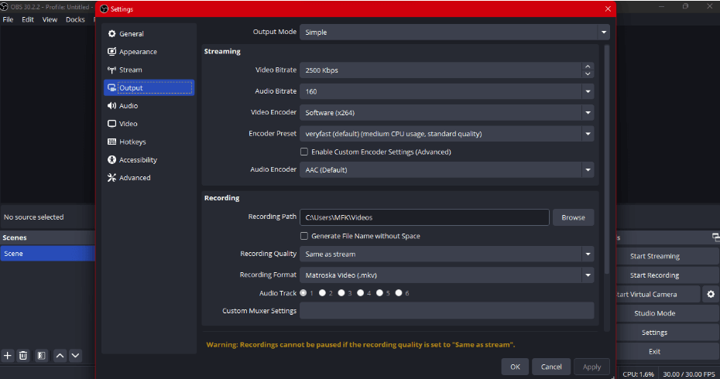Screen dimensions: 720x379
Task: Enable Custom Encoder Settings checkbox
Action: click(304, 152)
